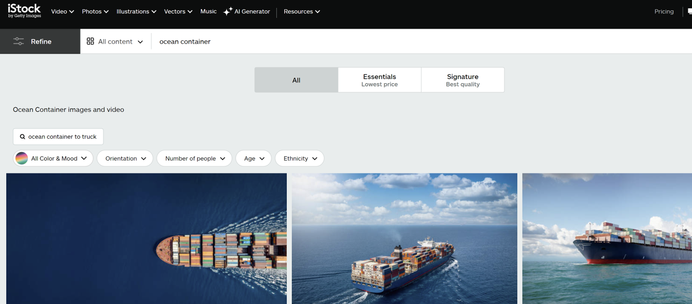Expand the Vectors menu
692x304 pixels.
click(178, 12)
